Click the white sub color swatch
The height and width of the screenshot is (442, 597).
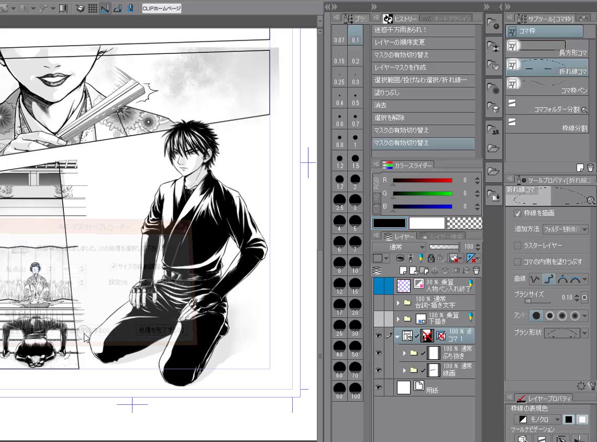coord(427,223)
